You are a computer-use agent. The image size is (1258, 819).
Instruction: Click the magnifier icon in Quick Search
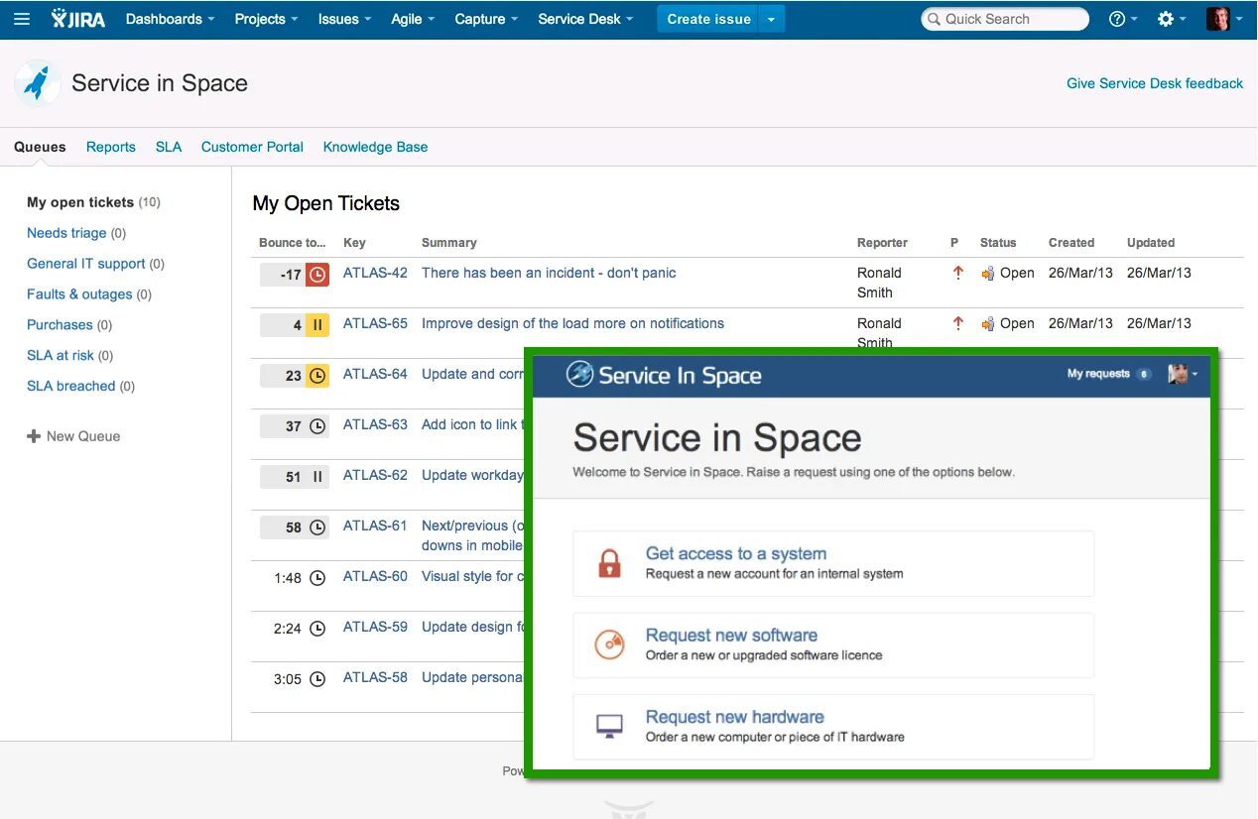[x=933, y=19]
